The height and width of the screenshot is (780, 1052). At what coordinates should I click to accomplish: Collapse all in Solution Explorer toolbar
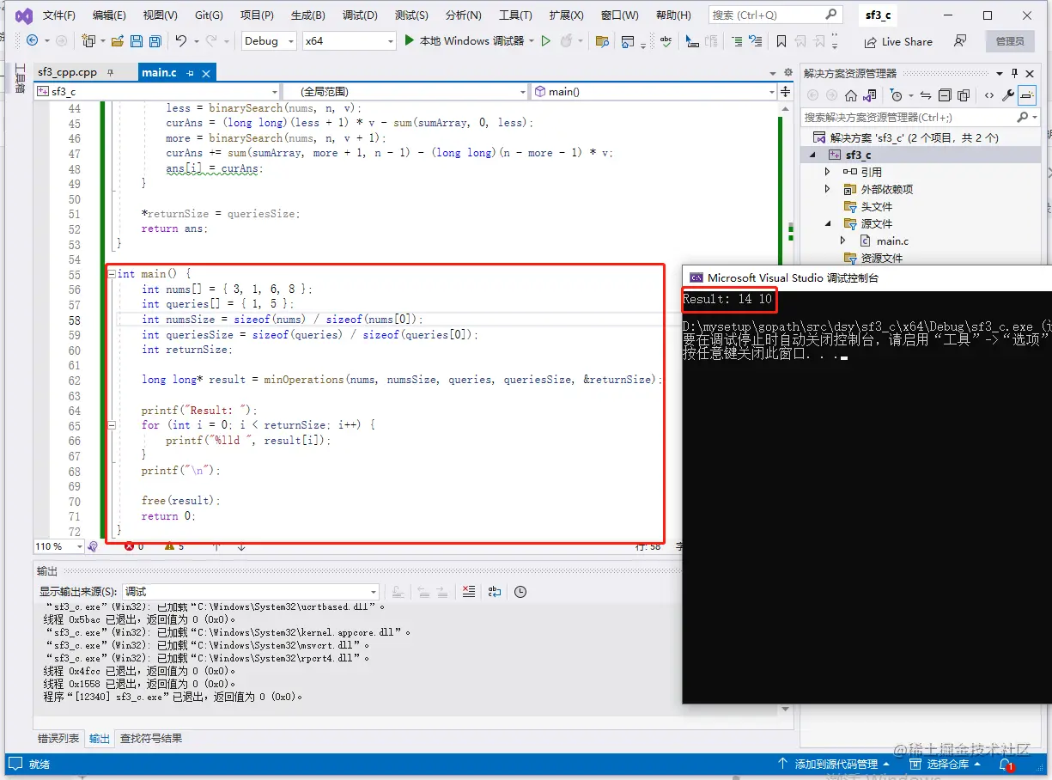point(945,95)
